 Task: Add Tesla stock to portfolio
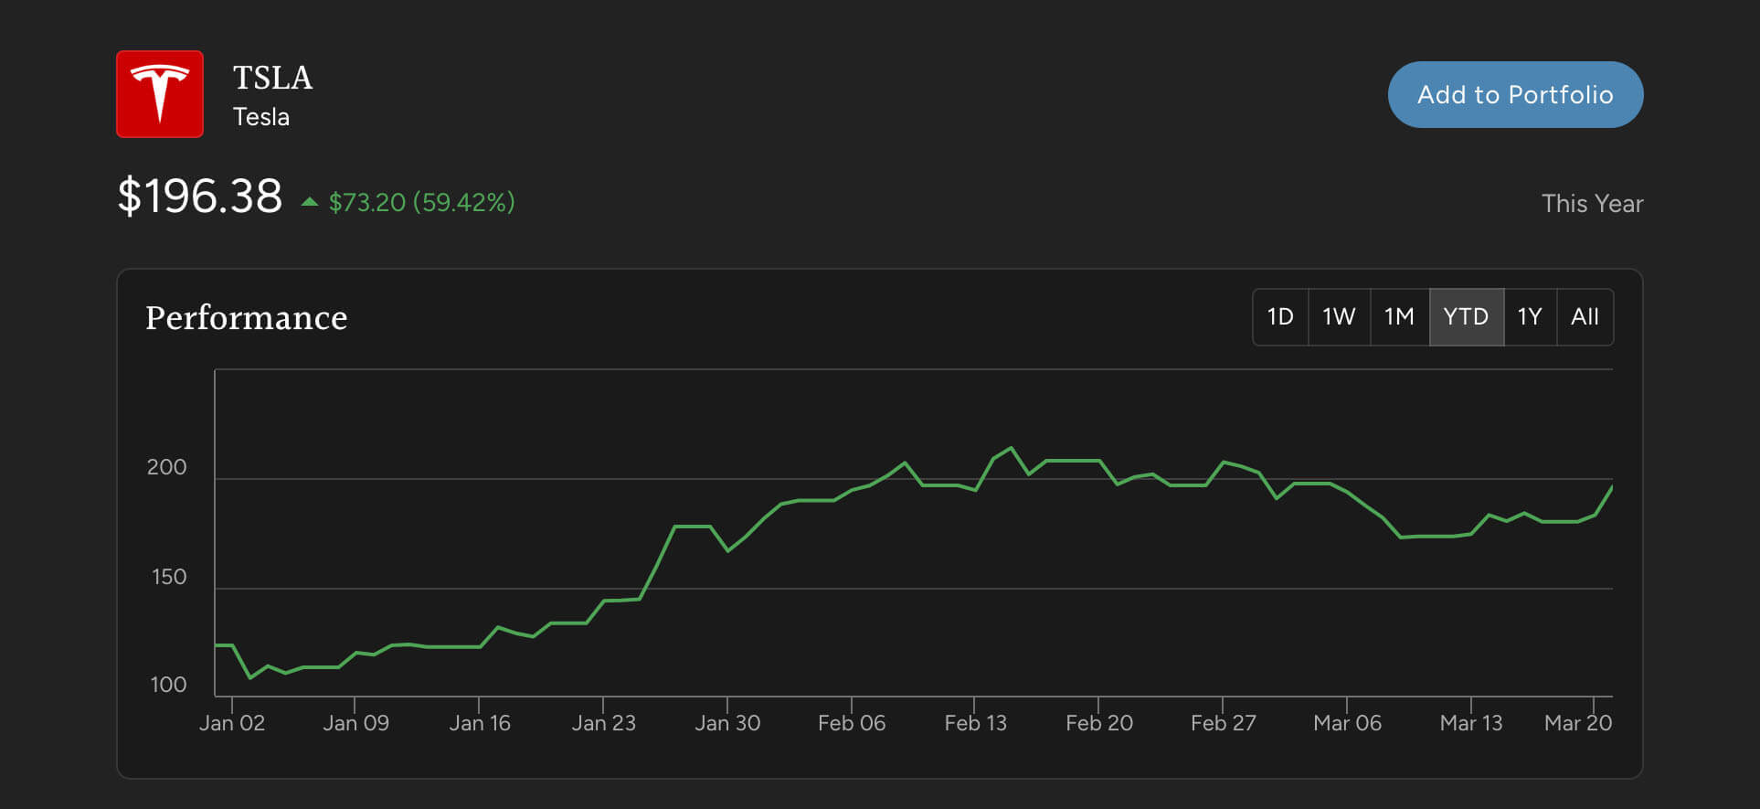pyautogui.click(x=1515, y=94)
